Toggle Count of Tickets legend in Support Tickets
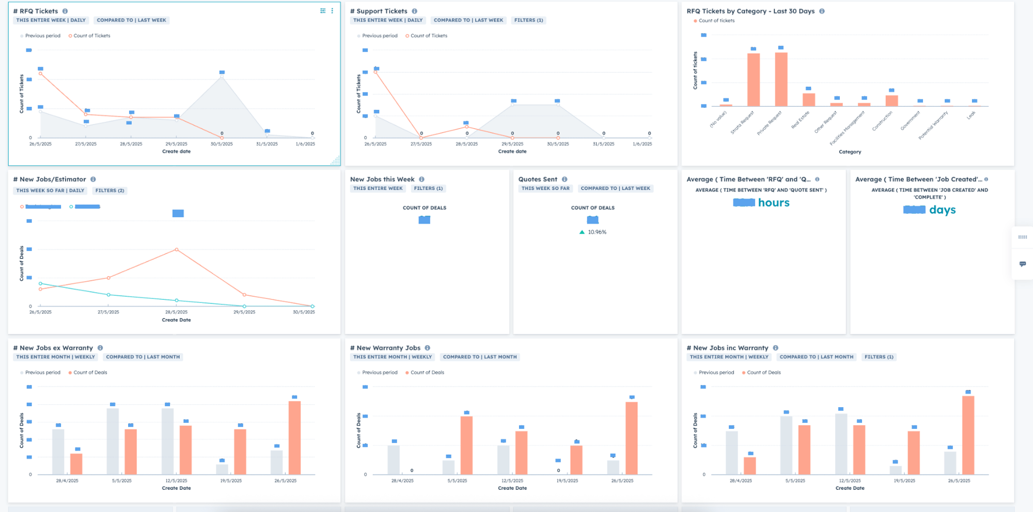This screenshot has height=512, width=1033. 428,36
